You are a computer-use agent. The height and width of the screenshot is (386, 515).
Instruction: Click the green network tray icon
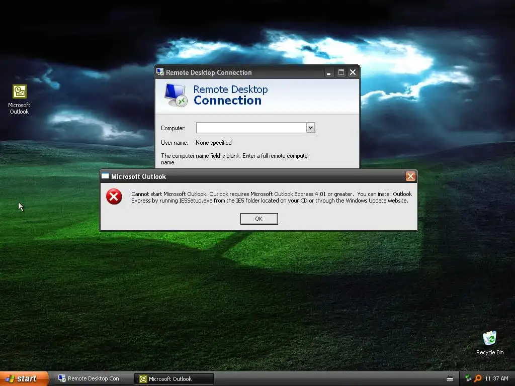pyautogui.click(x=468, y=378)
